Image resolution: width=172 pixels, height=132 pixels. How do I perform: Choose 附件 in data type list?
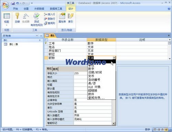tap(101, 94)
